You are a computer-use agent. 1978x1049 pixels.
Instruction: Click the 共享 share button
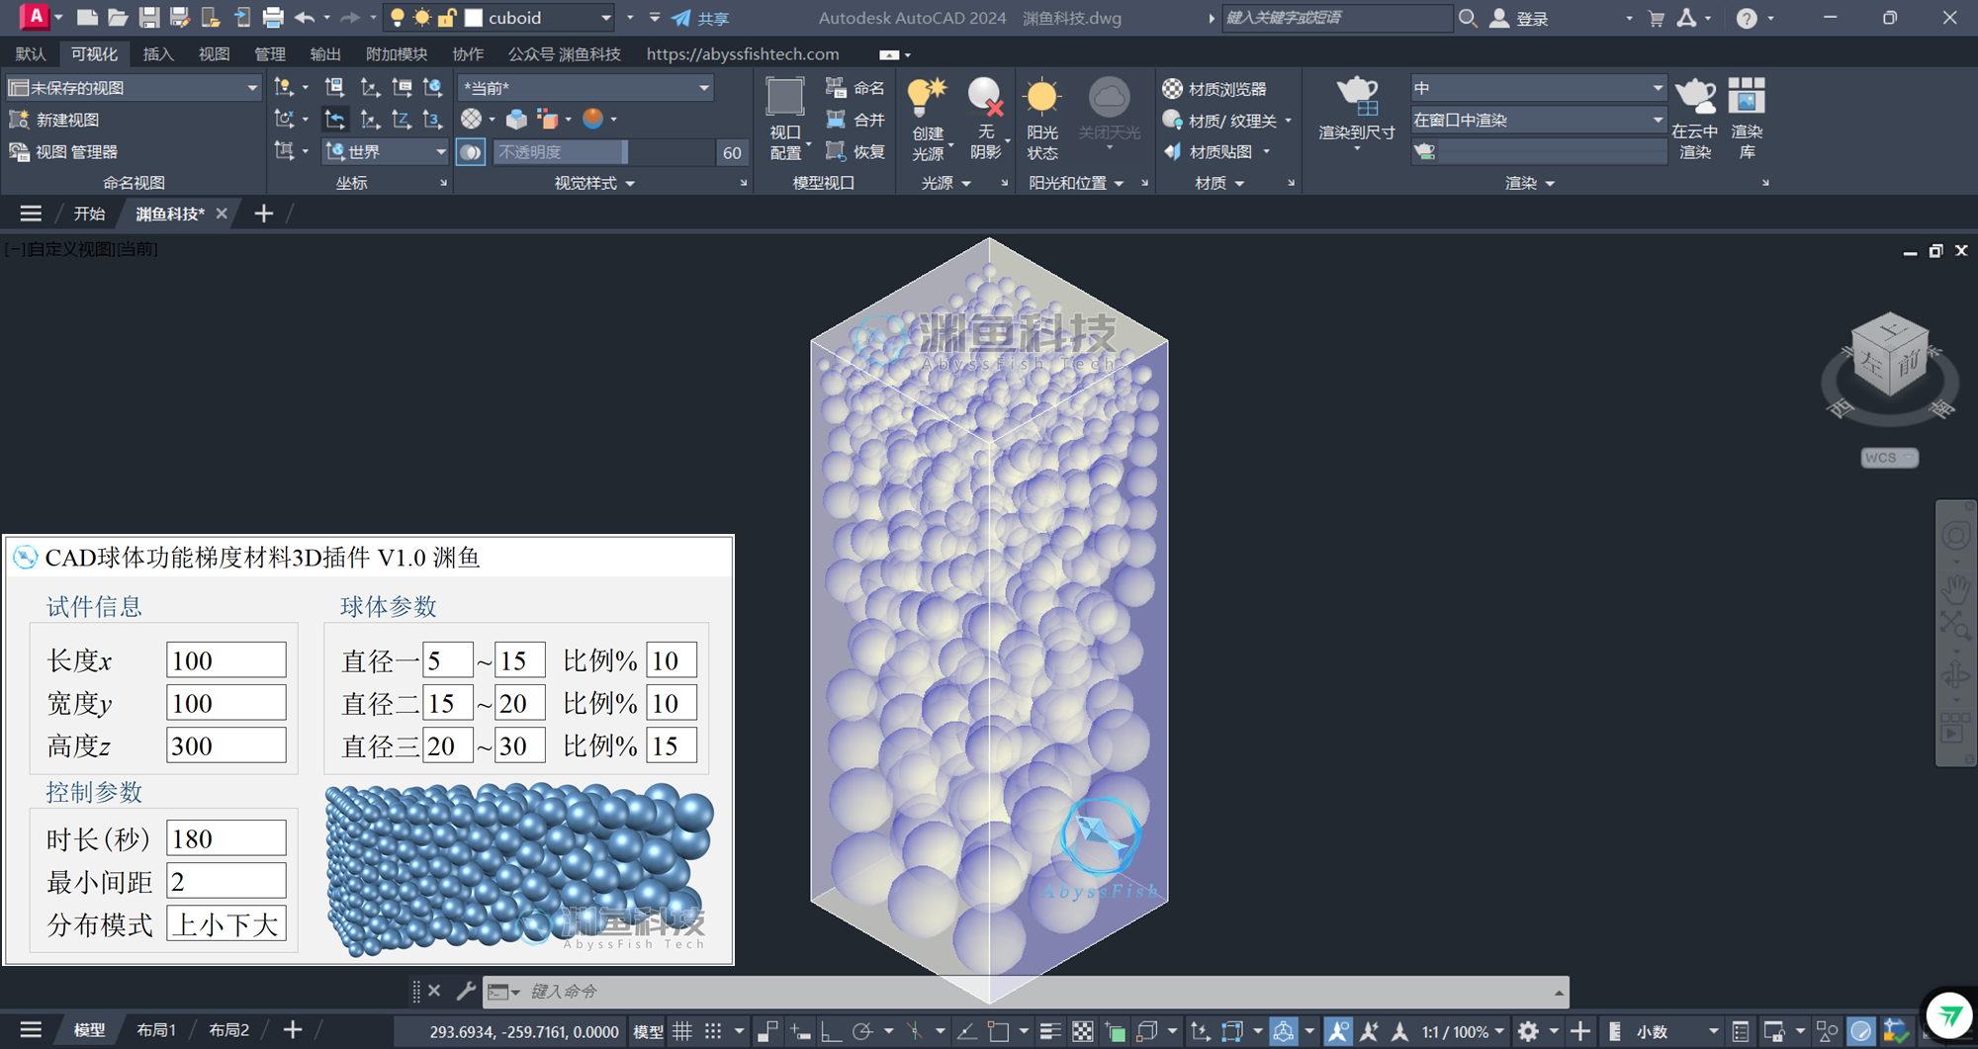700,18
